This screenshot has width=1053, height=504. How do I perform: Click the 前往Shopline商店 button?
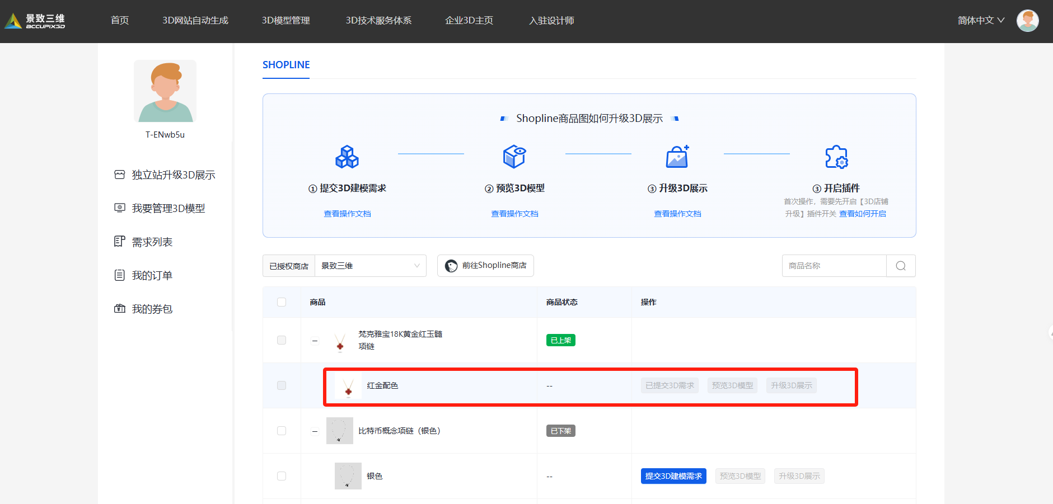click(x=485, y=266)
